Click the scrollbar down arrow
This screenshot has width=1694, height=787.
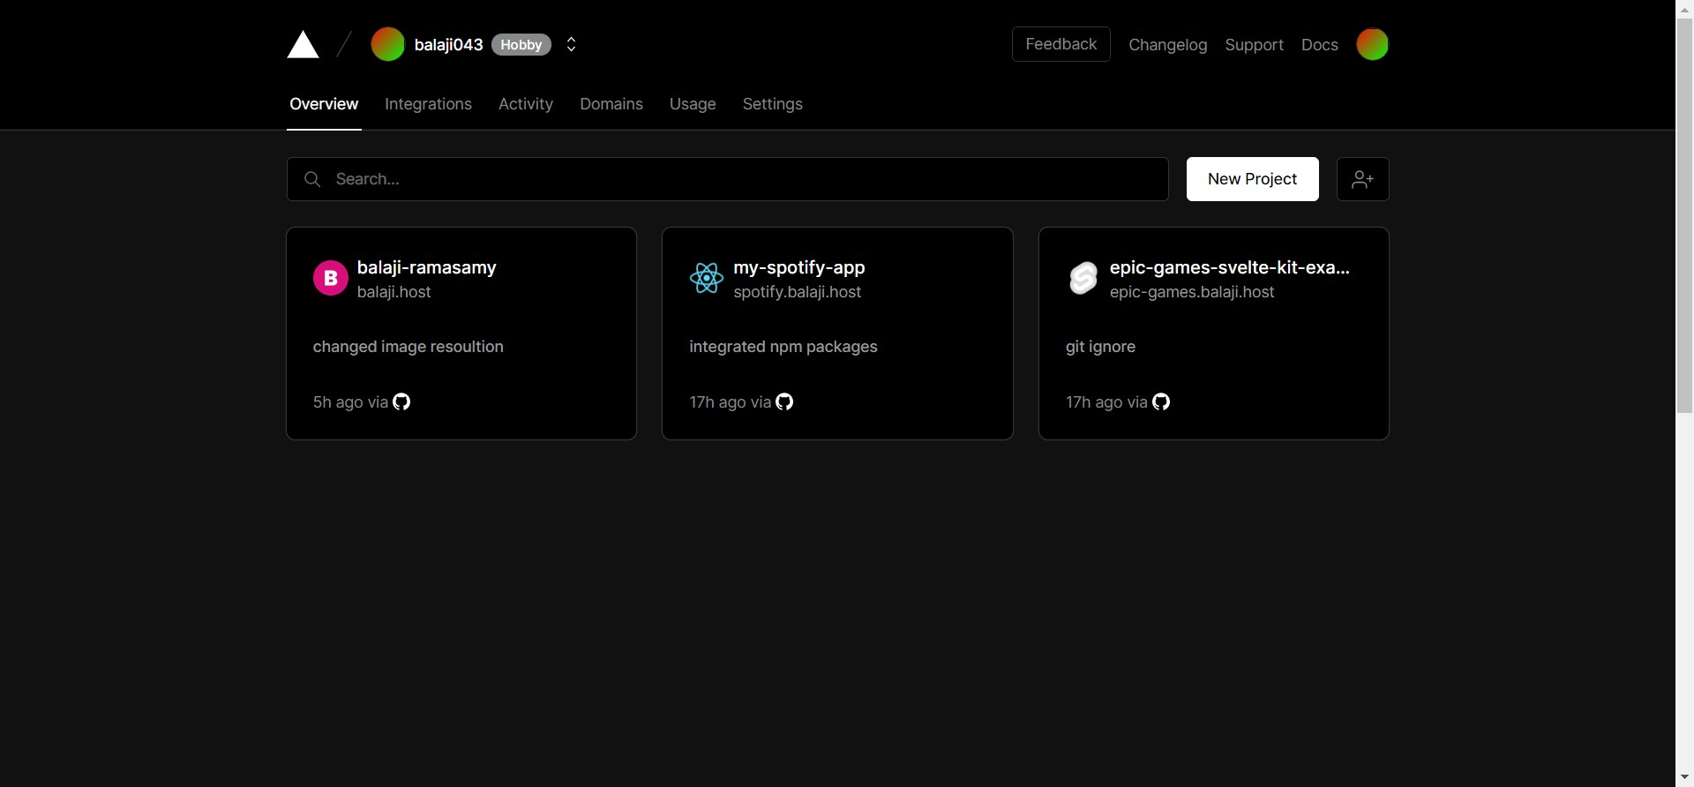tap(1684, 777)
